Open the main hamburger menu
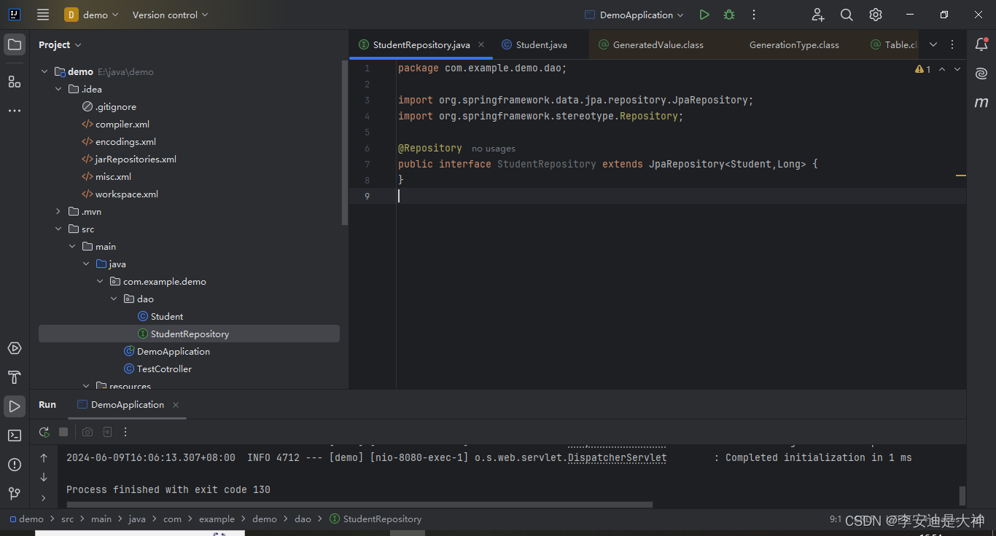Screen dimensions: 996x536 (x=43, y=15)
